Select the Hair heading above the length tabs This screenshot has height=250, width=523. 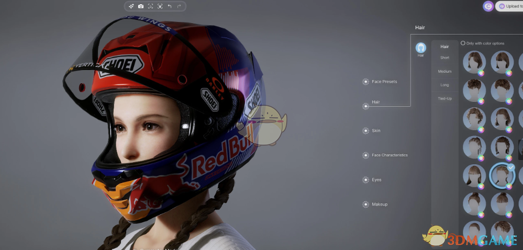click(444, 47)
